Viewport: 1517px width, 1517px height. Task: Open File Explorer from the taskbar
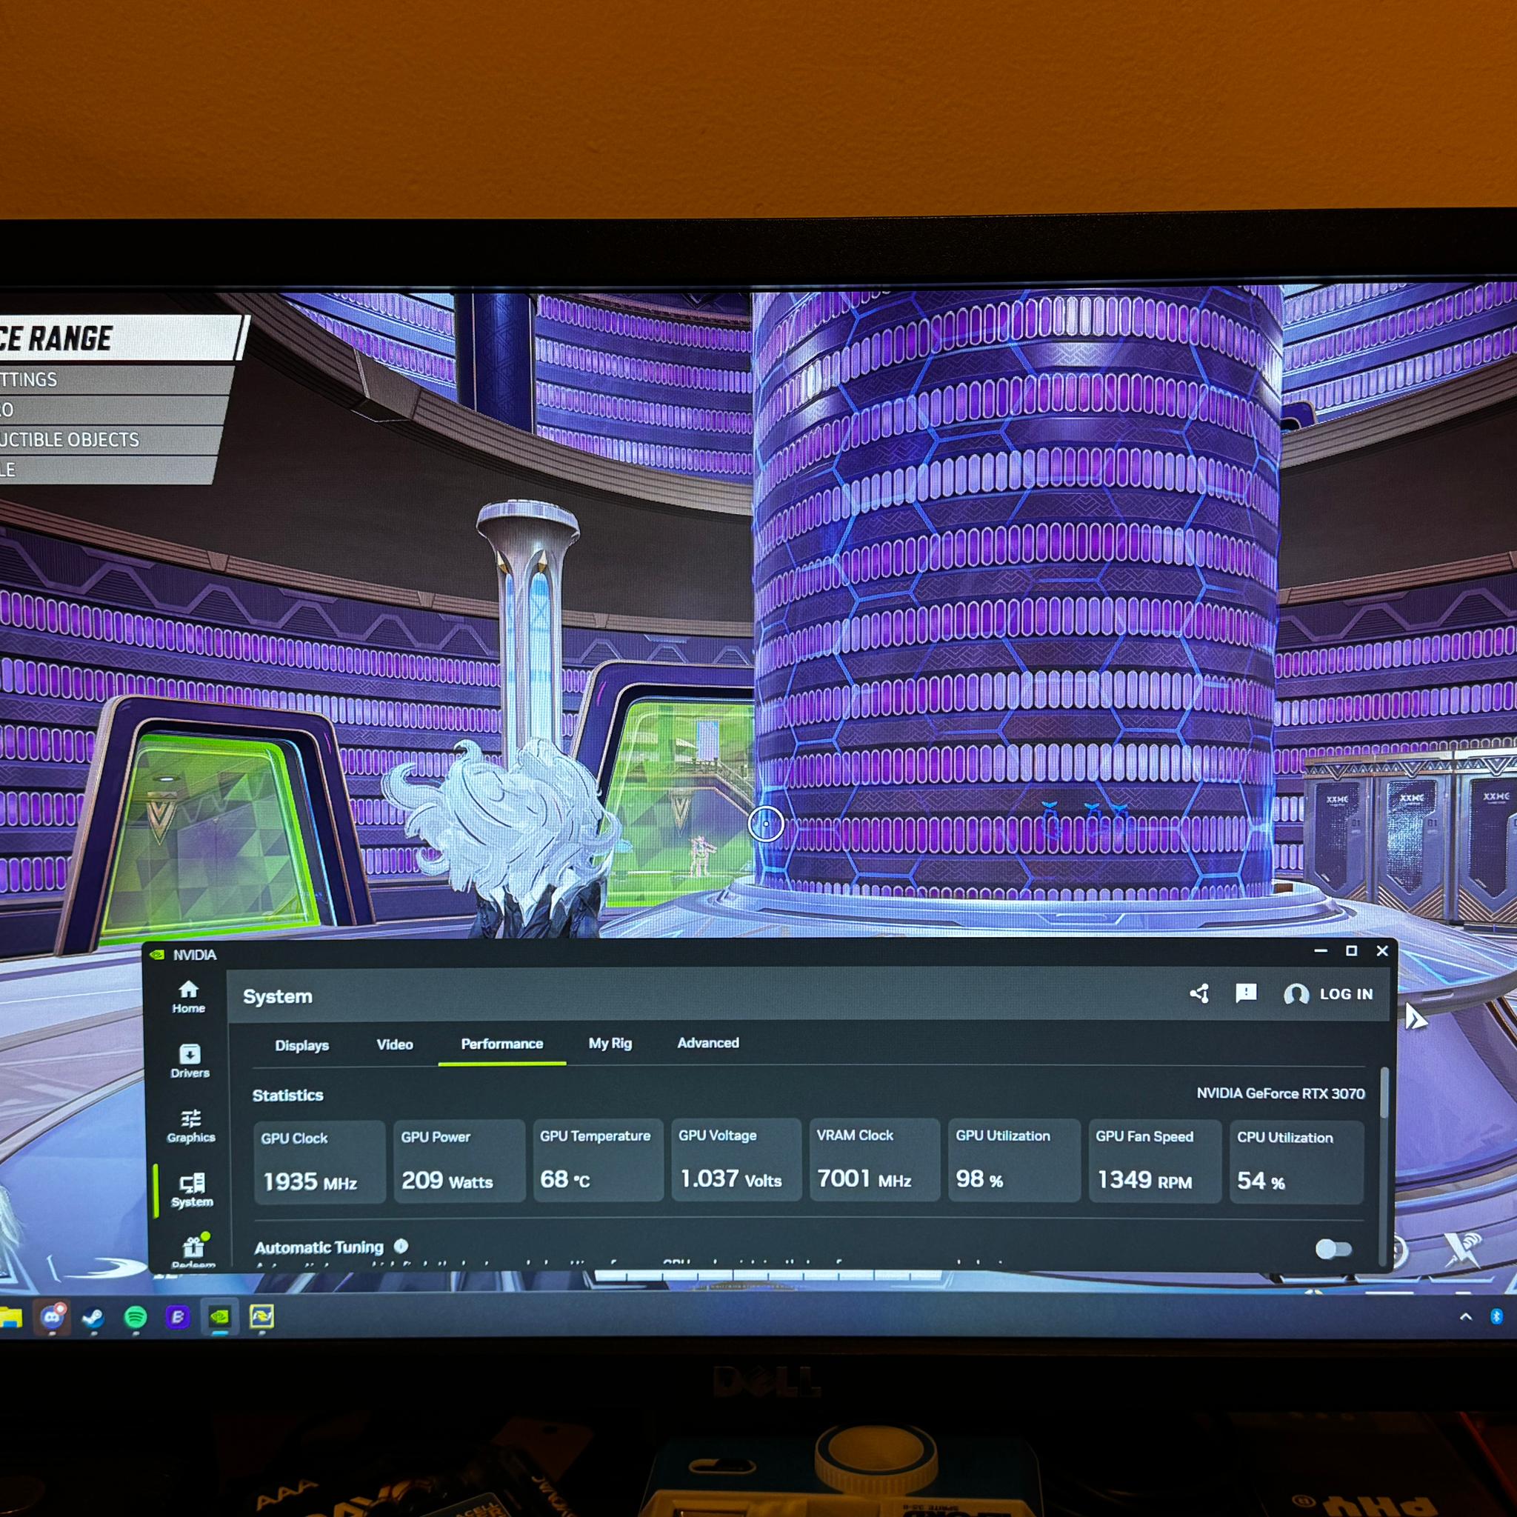(x=10, y=1317)
